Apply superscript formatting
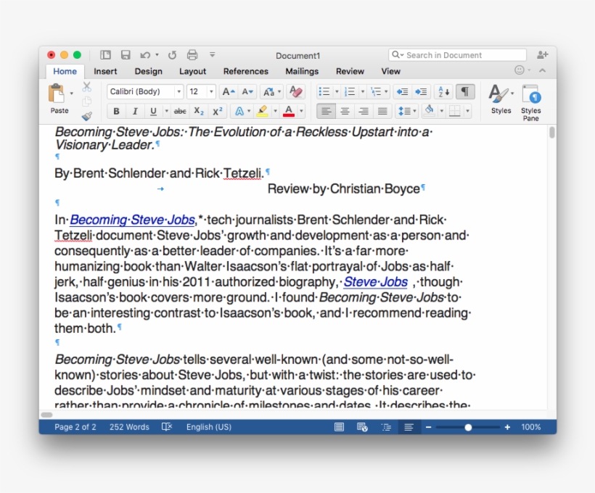Viewport: 595px width, 493px height. (216, 110)
